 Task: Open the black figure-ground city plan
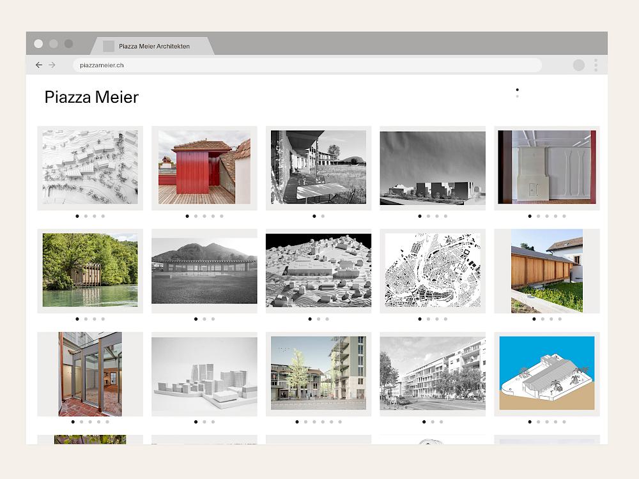coord(433,270)
